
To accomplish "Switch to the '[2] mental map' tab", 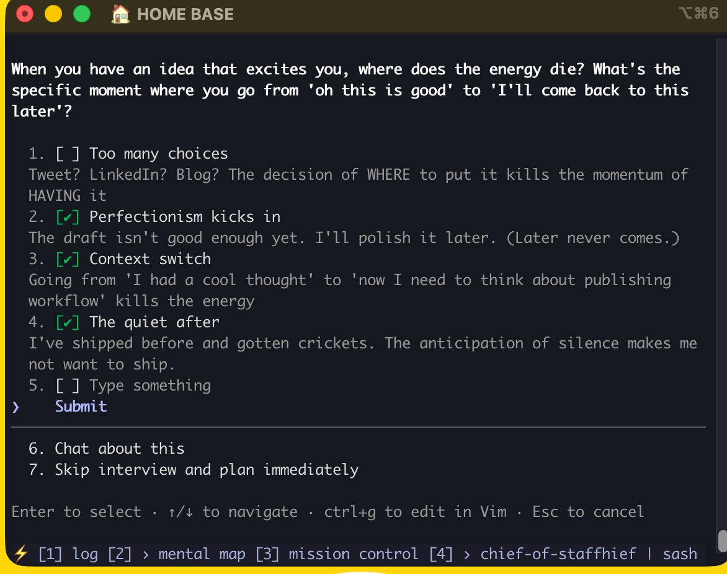I will pyautogui.click(x=177, y=554).
